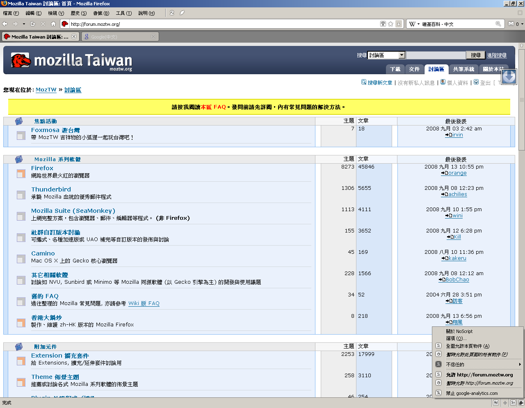Open the forum search scope dropdown
The height and width of the screenshot is (408, 525).
coord(402,55)
